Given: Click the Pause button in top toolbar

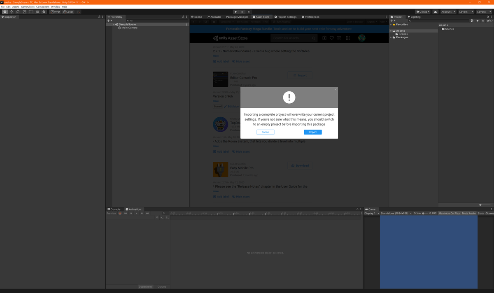Looking at the screenshot, I should [x=242, y=12].
